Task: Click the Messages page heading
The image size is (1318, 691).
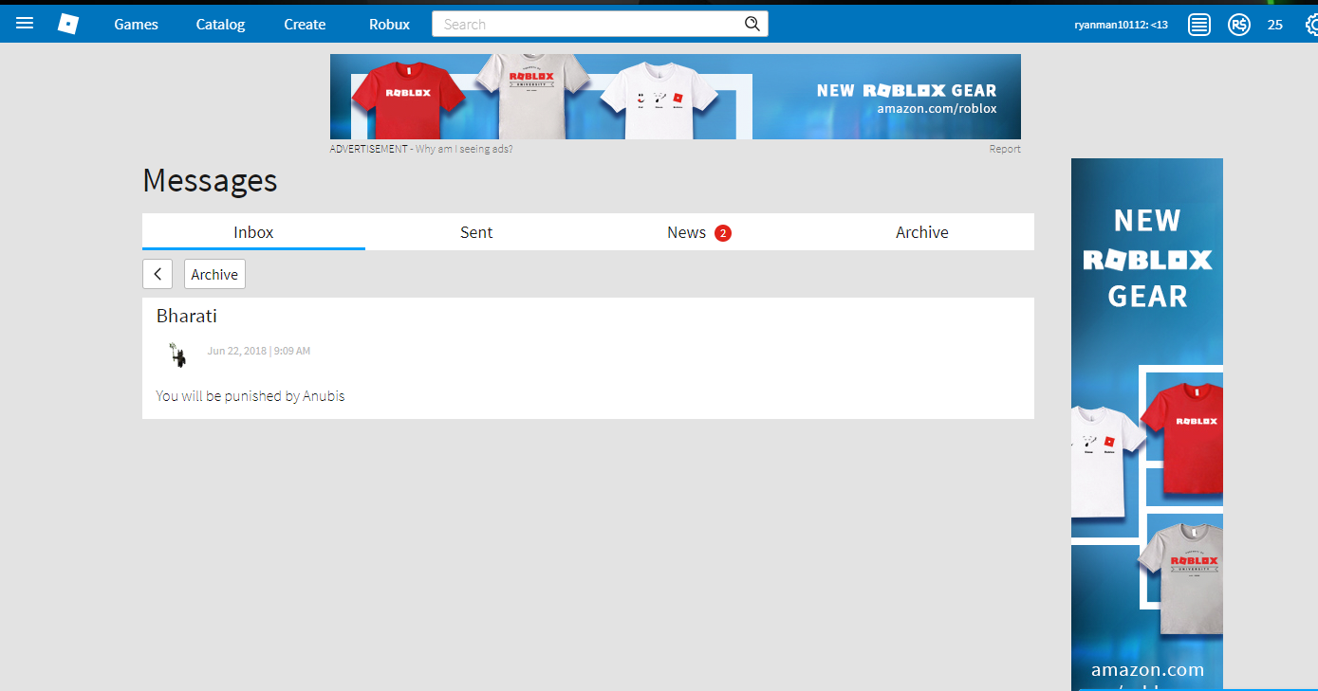Action: [210, 180]
